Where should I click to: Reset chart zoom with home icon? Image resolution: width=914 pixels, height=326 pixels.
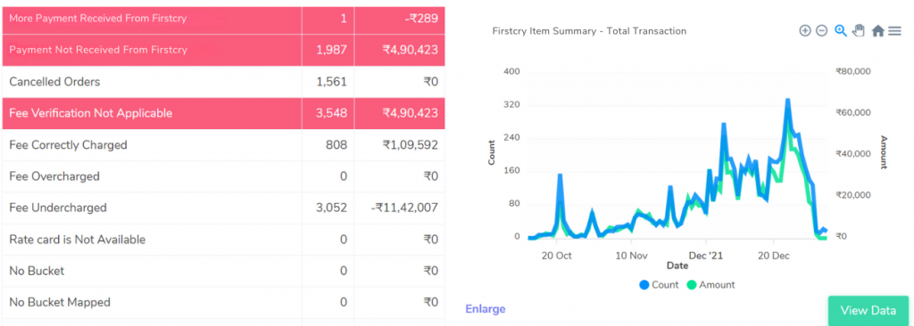tap(878, 31)
